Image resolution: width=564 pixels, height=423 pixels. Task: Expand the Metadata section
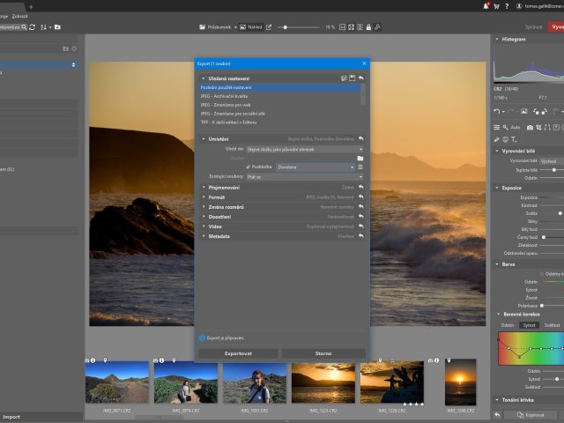[x=204, y=236]
